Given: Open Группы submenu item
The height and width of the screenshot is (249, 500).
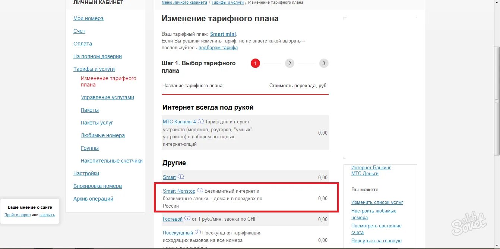Looking at the screenshot, I should pos(90,148).
